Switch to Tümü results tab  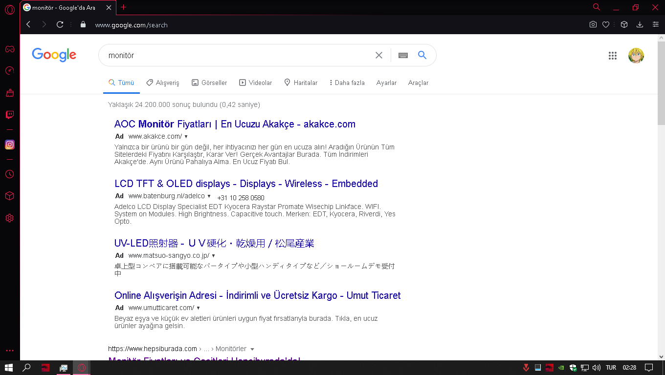click(x=121, y=83)
